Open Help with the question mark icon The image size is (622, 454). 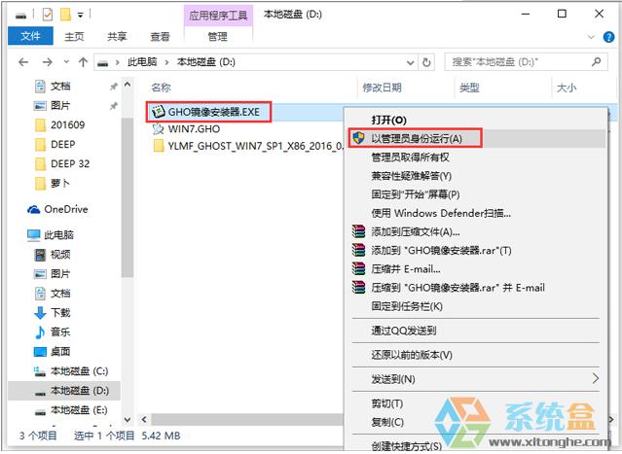(605, 37)
